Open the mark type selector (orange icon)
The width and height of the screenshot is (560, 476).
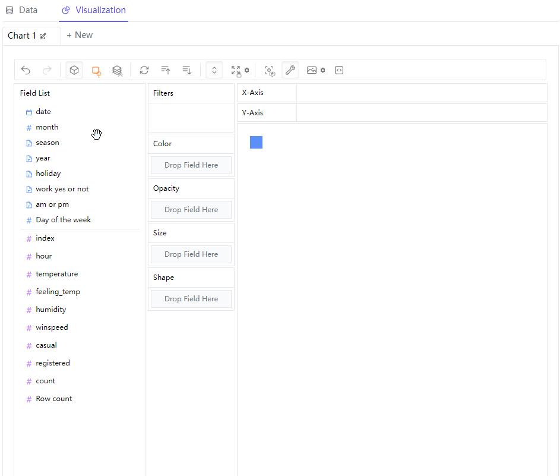coord(96,70)
